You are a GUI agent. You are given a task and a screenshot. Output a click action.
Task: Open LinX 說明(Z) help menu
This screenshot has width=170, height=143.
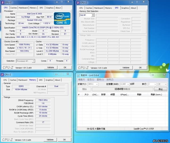point(110,80)
